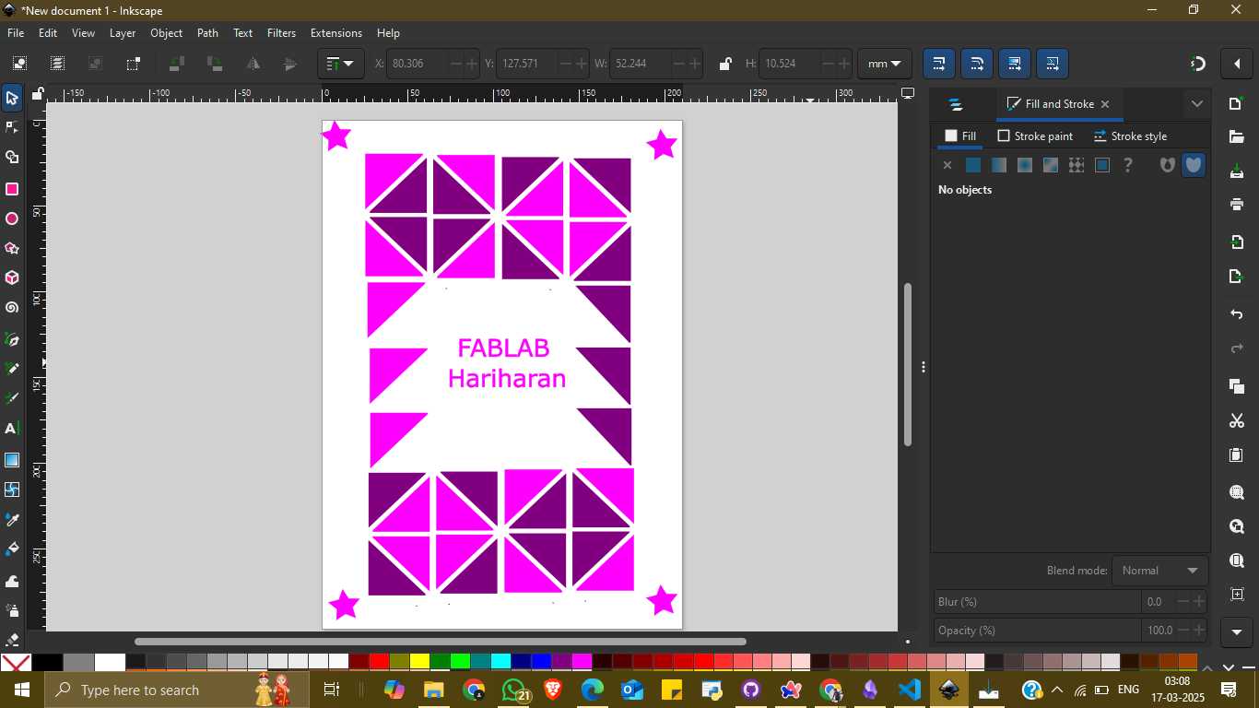Click the Open document folder icon
The height and width of the screenshot is (708, 1259).
coord(1237,137)
